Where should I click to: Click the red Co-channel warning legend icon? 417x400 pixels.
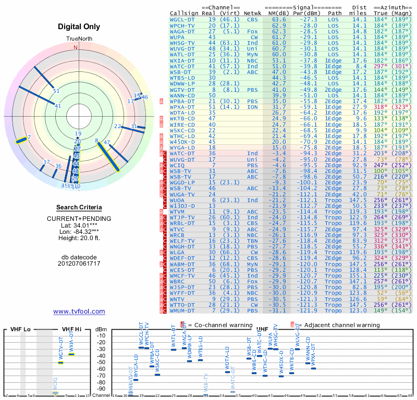(x=182, y=324)
